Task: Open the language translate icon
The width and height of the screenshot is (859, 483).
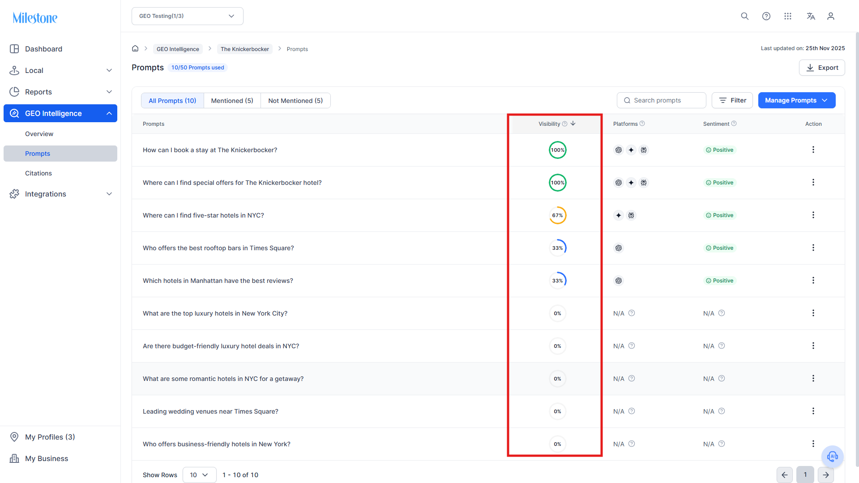Action: coord(811,16)
